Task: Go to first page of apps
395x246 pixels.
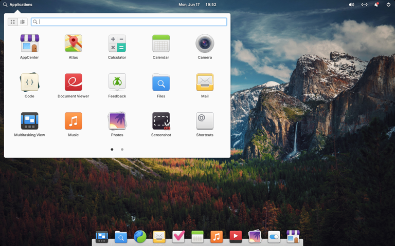Action: tap(112, 149)
